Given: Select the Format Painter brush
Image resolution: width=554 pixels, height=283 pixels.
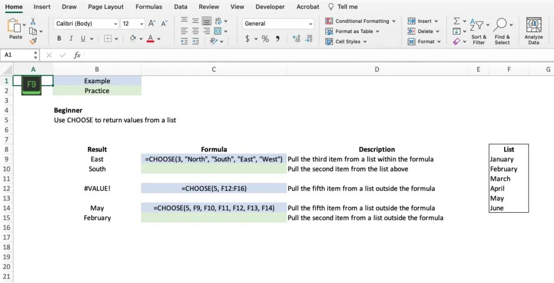Looking at the screenshot, I should (33, 41).
